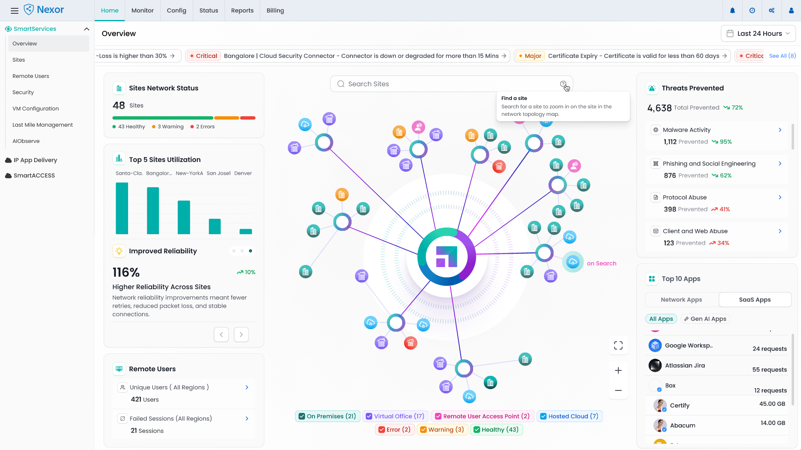Go to next reliability insight

pos(241,335)
